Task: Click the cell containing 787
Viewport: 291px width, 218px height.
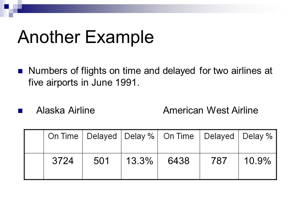Action: [219, 166]
